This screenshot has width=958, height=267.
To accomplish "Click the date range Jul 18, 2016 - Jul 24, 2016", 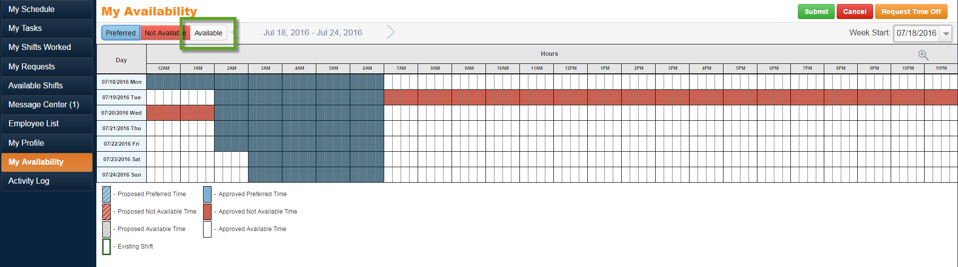I will click(313, 32).
